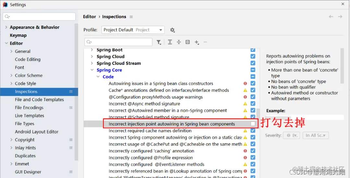Image resolution: width=350 pixels, height=178 pixels.
Task: Add inspection with the plus icon
Action: tap(197, 42)
